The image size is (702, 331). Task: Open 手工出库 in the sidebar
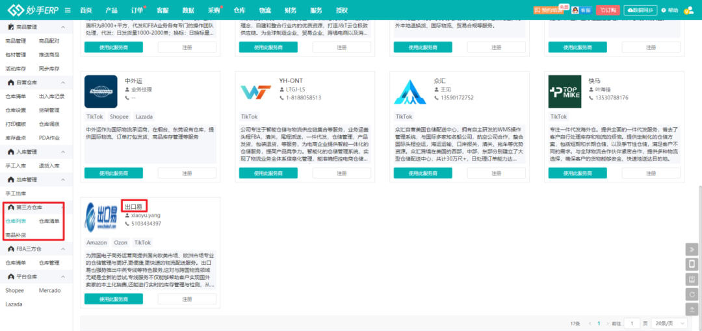pos(16,193)
